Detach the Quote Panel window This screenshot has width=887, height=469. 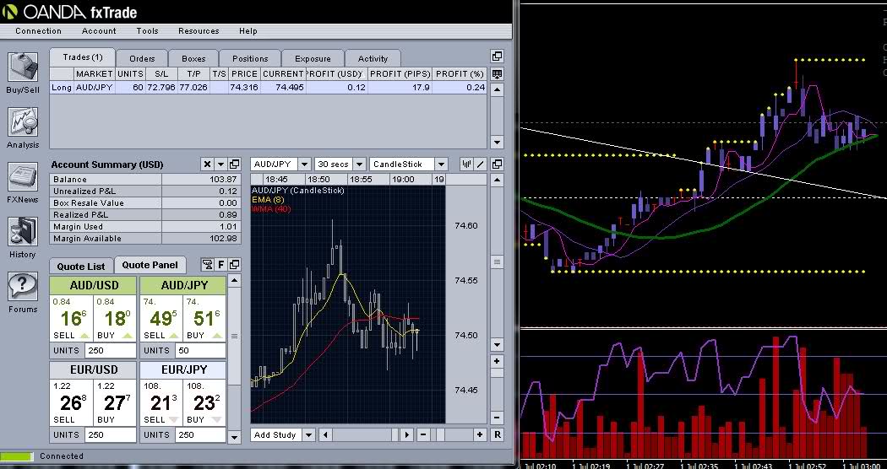pyautogui.click(x=234, y=265)
